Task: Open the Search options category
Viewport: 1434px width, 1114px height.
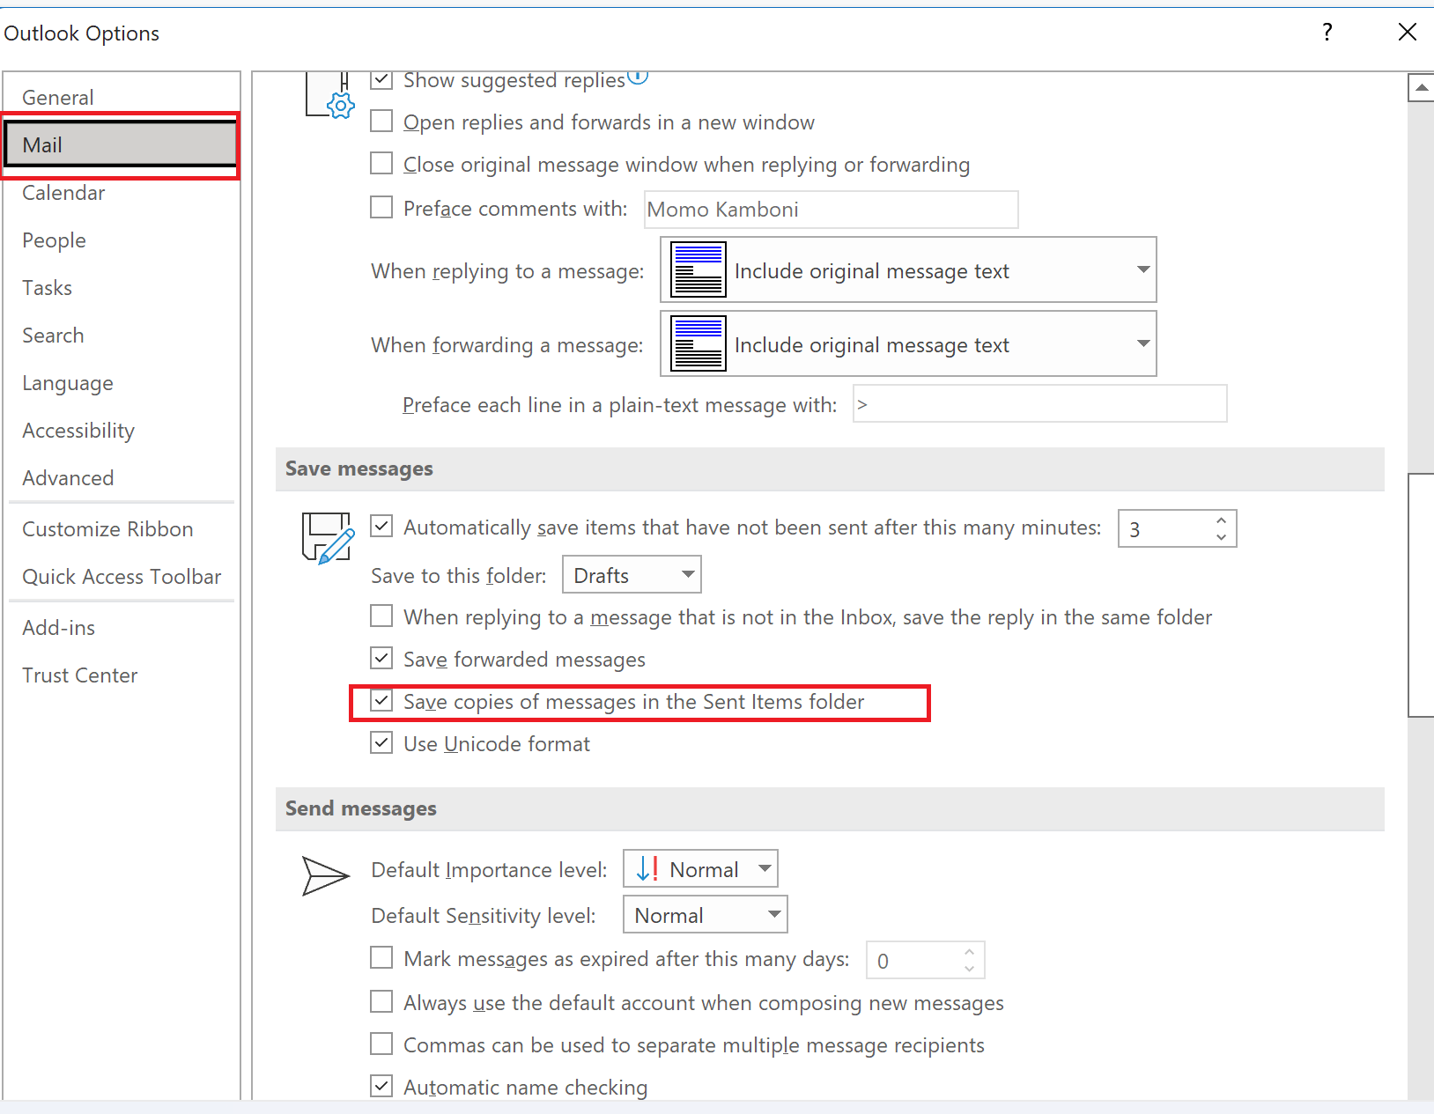Action: [121, 335]
